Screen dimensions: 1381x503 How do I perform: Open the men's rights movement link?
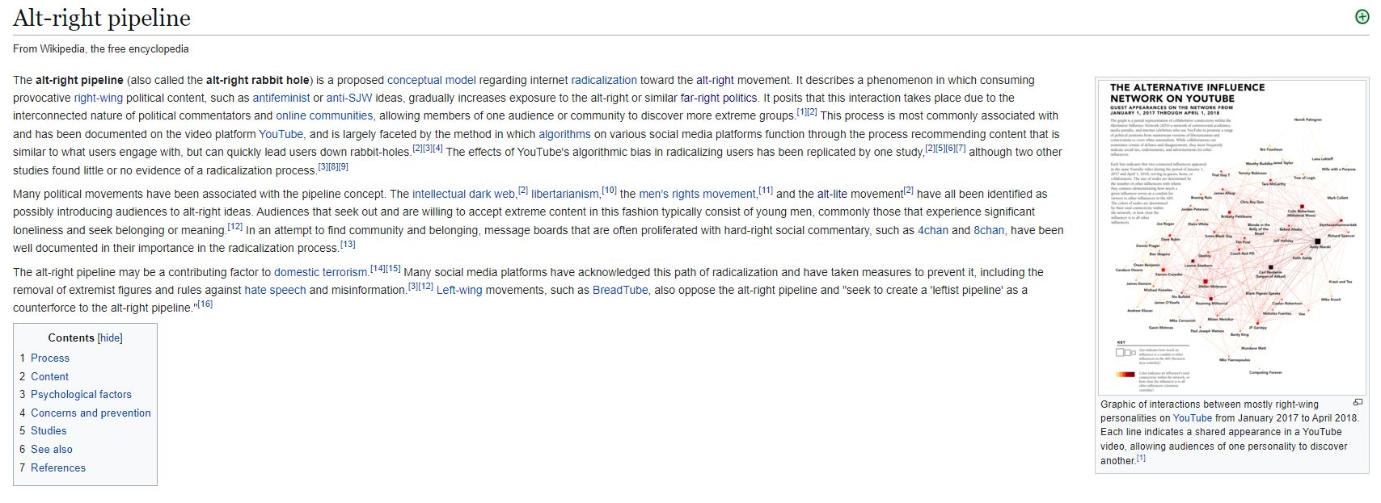pyautogui.click(x=697, y=195)
